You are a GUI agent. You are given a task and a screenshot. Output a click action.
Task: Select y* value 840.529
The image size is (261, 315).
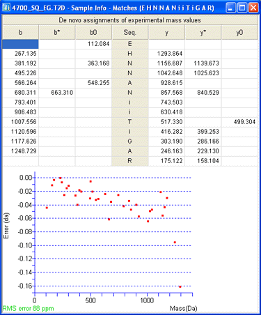click(208, 93)
